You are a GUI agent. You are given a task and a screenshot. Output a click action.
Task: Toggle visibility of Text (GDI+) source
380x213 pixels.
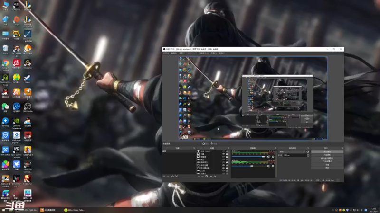coord(223,151)
